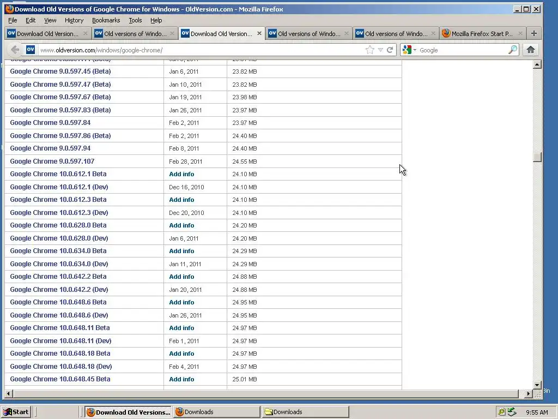558x419 pixels.
Task: Open Google Chrome 10.0.648.45 Beta link
Action: [60, 379]
